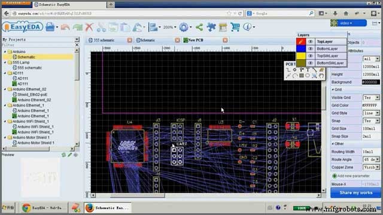Click the scissors Cut icon
The image size is (383, 215).
(101, 27)
